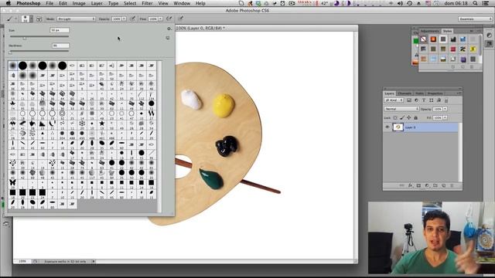Link layers icon at Layers panel bottom
Image resolution: width=495 pixels, height=278 pixels.
402,185
